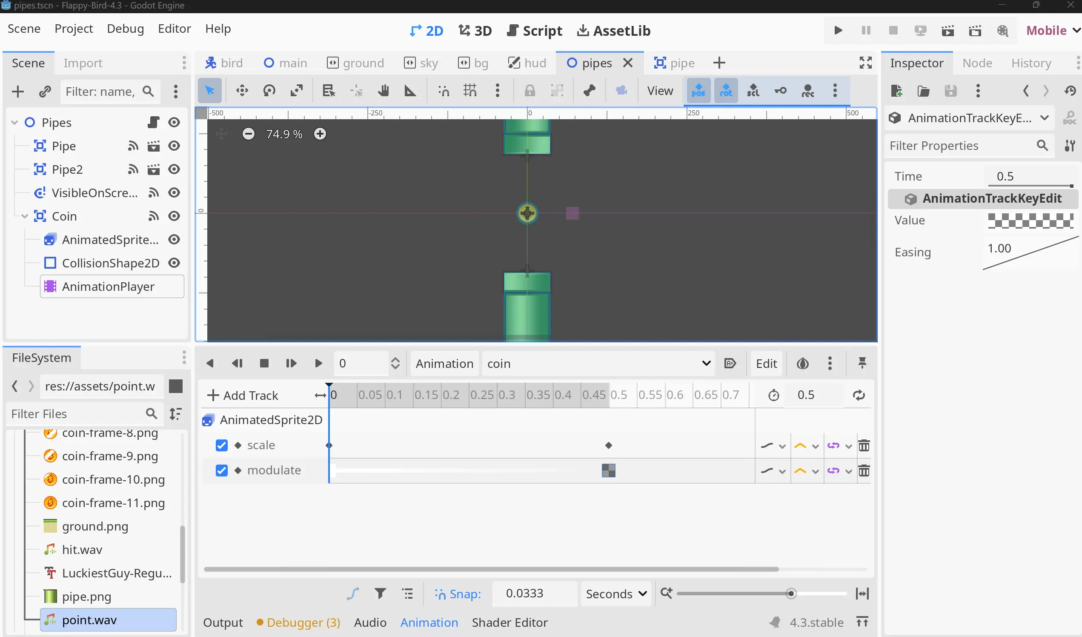
Task: Open the animation onion skinning icon
Action: pos(802,364)
